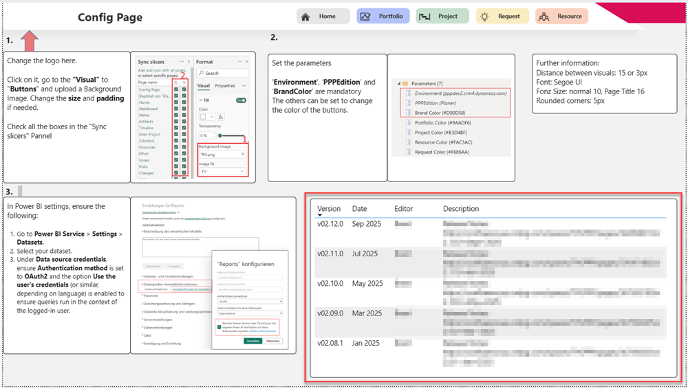Screen dimensions: 688x389
Task: Select 'Schedule' in the page list
Action: tap(147, 141)
